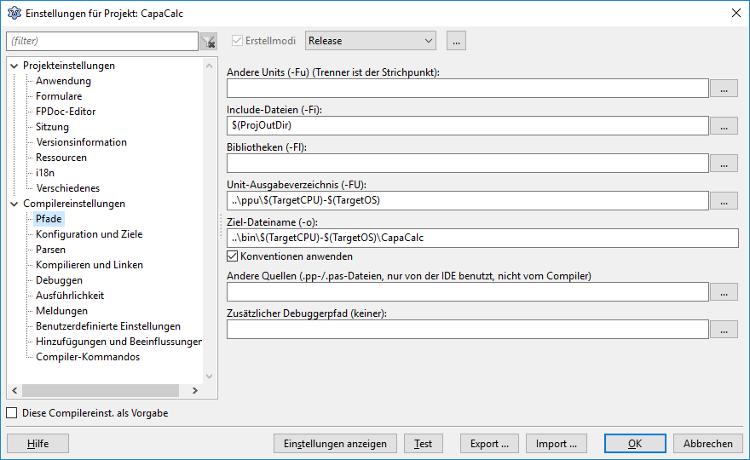Image resolution: width=750 pixels, height=460 pixels.
Task: Click the OK button
Action: point(635,444)
